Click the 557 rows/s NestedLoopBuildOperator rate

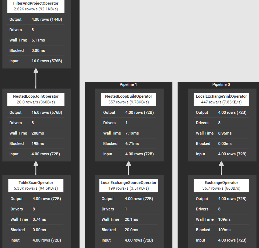(x=129, y=102)
